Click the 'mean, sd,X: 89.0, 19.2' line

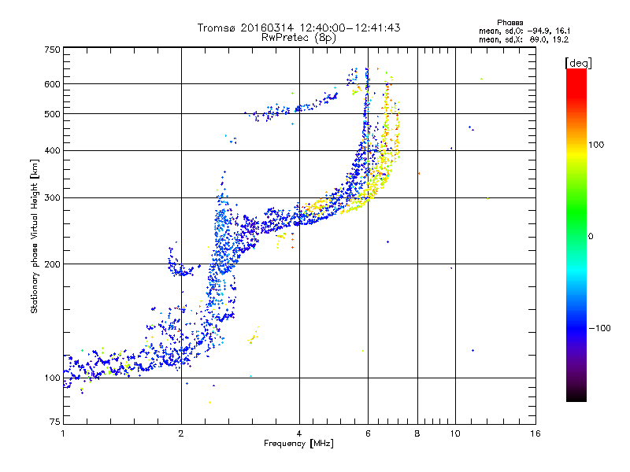pyautogui.click(x=524, y=40)
